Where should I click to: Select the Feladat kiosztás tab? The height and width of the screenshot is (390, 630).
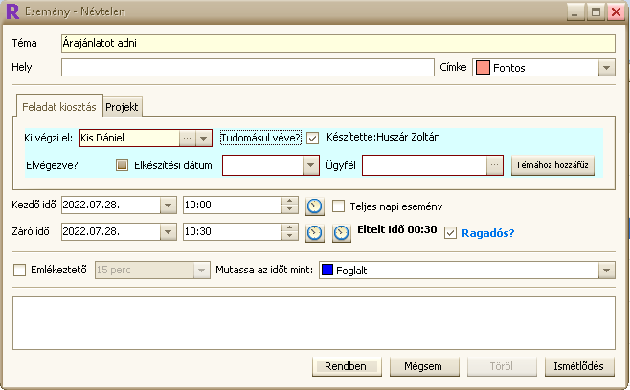[59, 107]
